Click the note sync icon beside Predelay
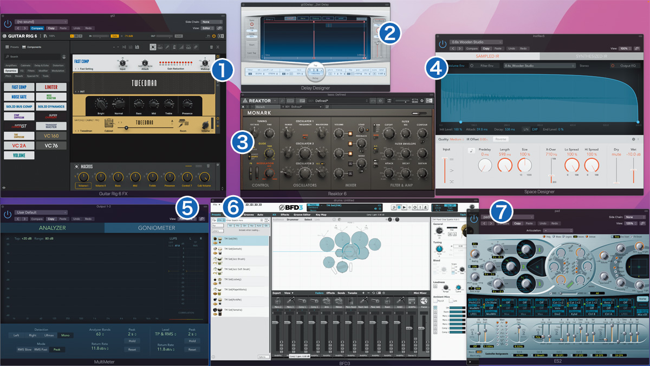The image size is (650, 366). (471, 151)
